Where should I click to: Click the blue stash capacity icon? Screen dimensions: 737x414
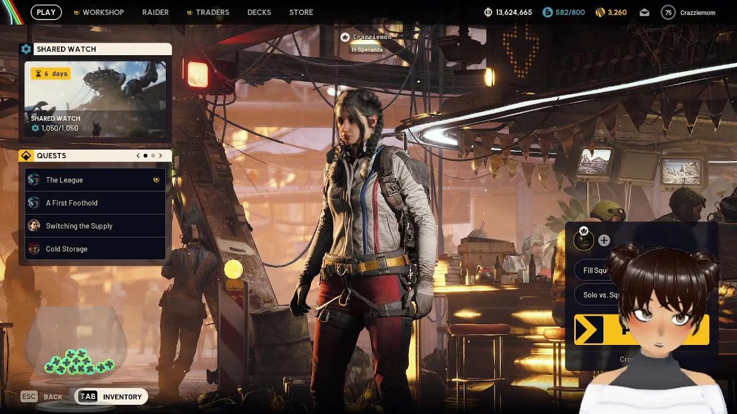pyautogui.click(x=548, y=12)
